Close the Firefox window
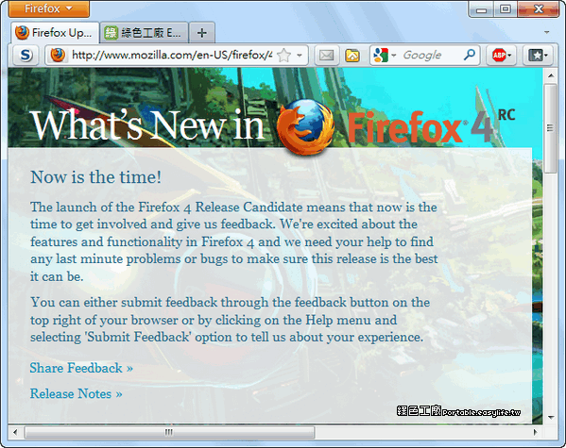The width and height of the screenshot is (566, 448). [x=539, y=9]
